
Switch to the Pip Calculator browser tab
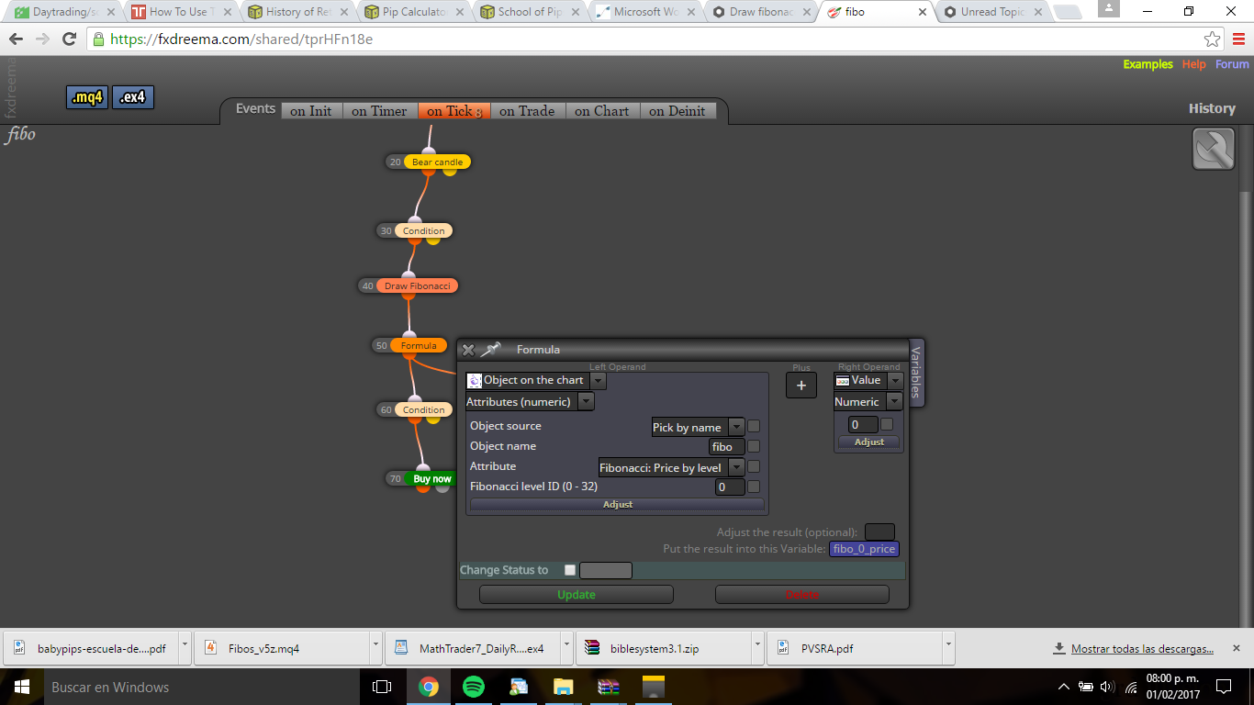(x=409, y=13)
